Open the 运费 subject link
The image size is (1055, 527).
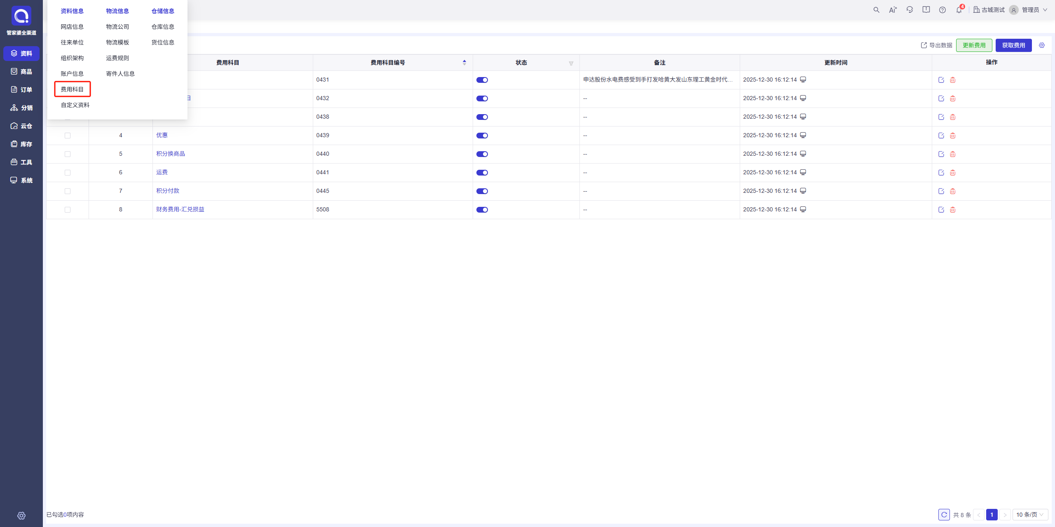coord(162,172)
